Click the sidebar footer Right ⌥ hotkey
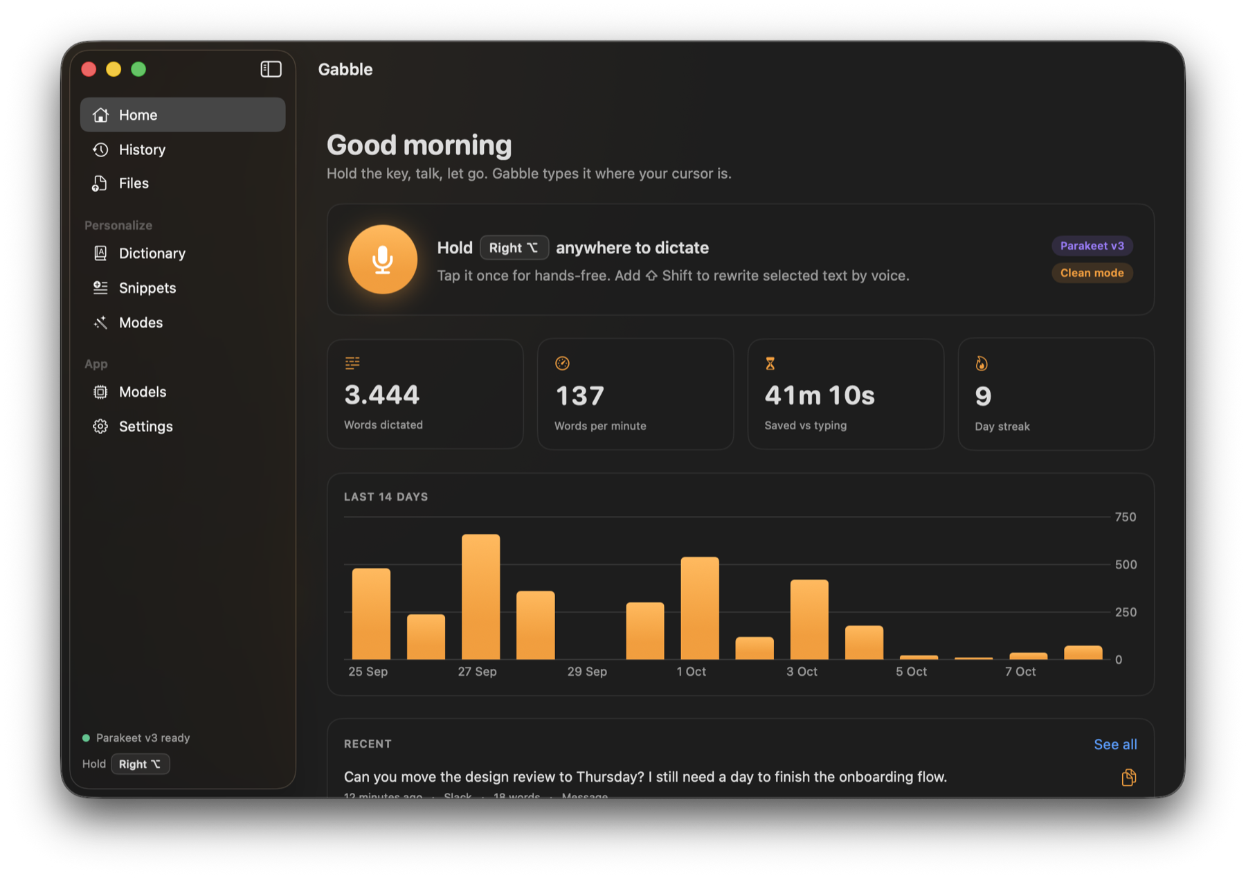 tap(140, 764)
